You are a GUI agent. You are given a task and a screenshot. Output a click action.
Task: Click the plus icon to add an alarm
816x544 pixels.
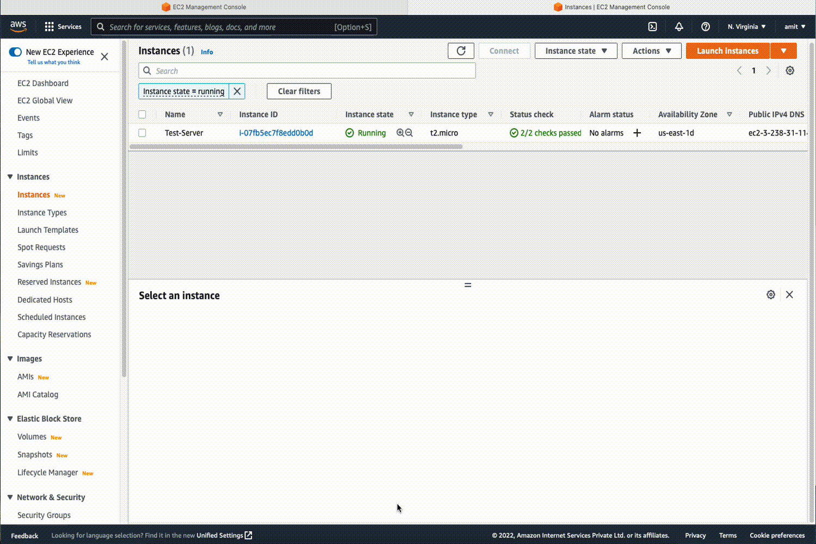pos(637,132)
